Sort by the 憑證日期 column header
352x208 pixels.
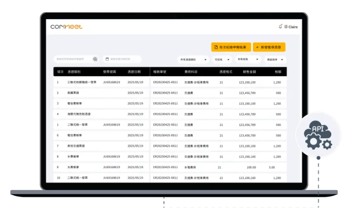tap(134, 72)
